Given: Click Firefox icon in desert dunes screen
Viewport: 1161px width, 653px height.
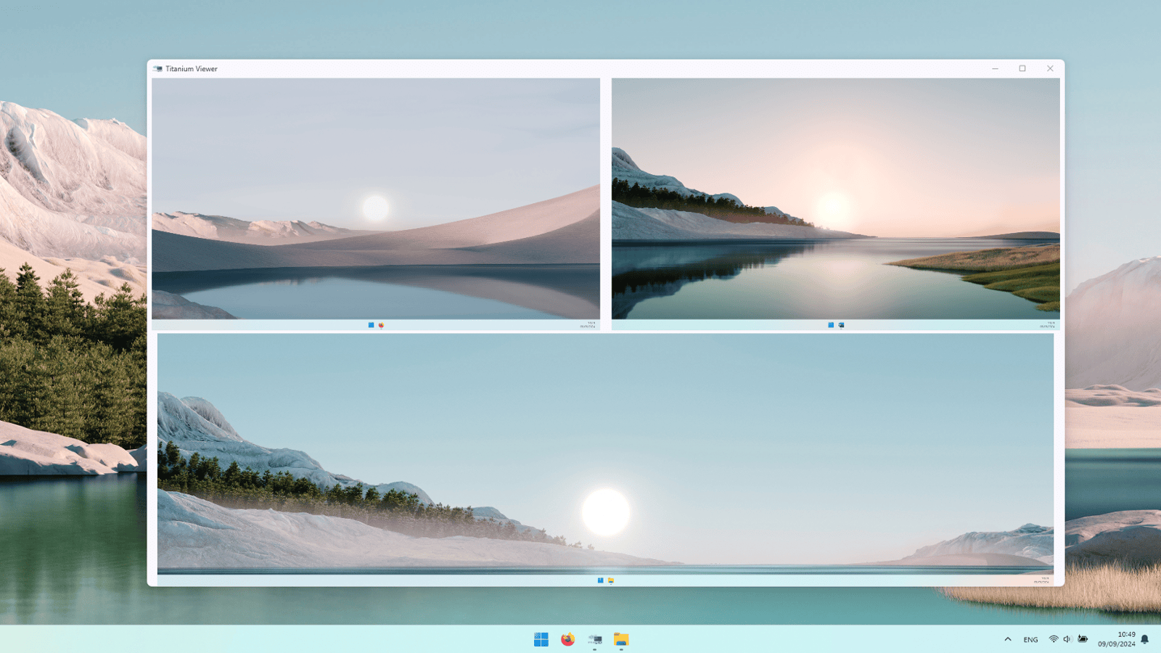Looking at the screenshot, I should tap(381, 325).
